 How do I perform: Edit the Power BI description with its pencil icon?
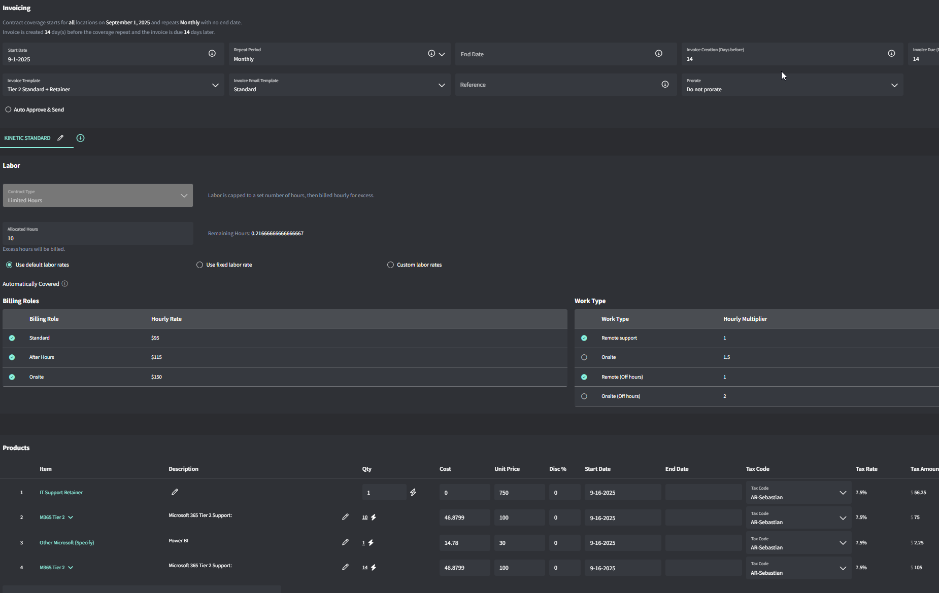[345, 542]
